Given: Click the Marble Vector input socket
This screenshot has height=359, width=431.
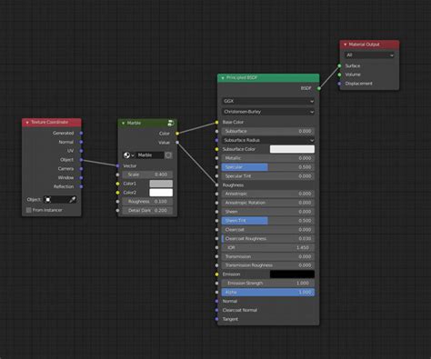Looking at the screenshot, I should point(117,165).
